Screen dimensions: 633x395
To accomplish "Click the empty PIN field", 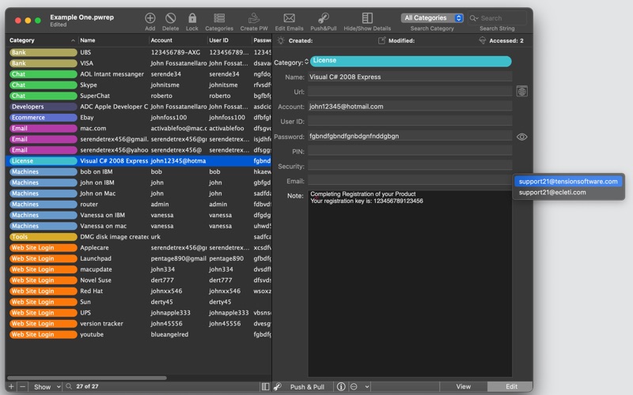I will pyautogui.click(x=410, y=151).
